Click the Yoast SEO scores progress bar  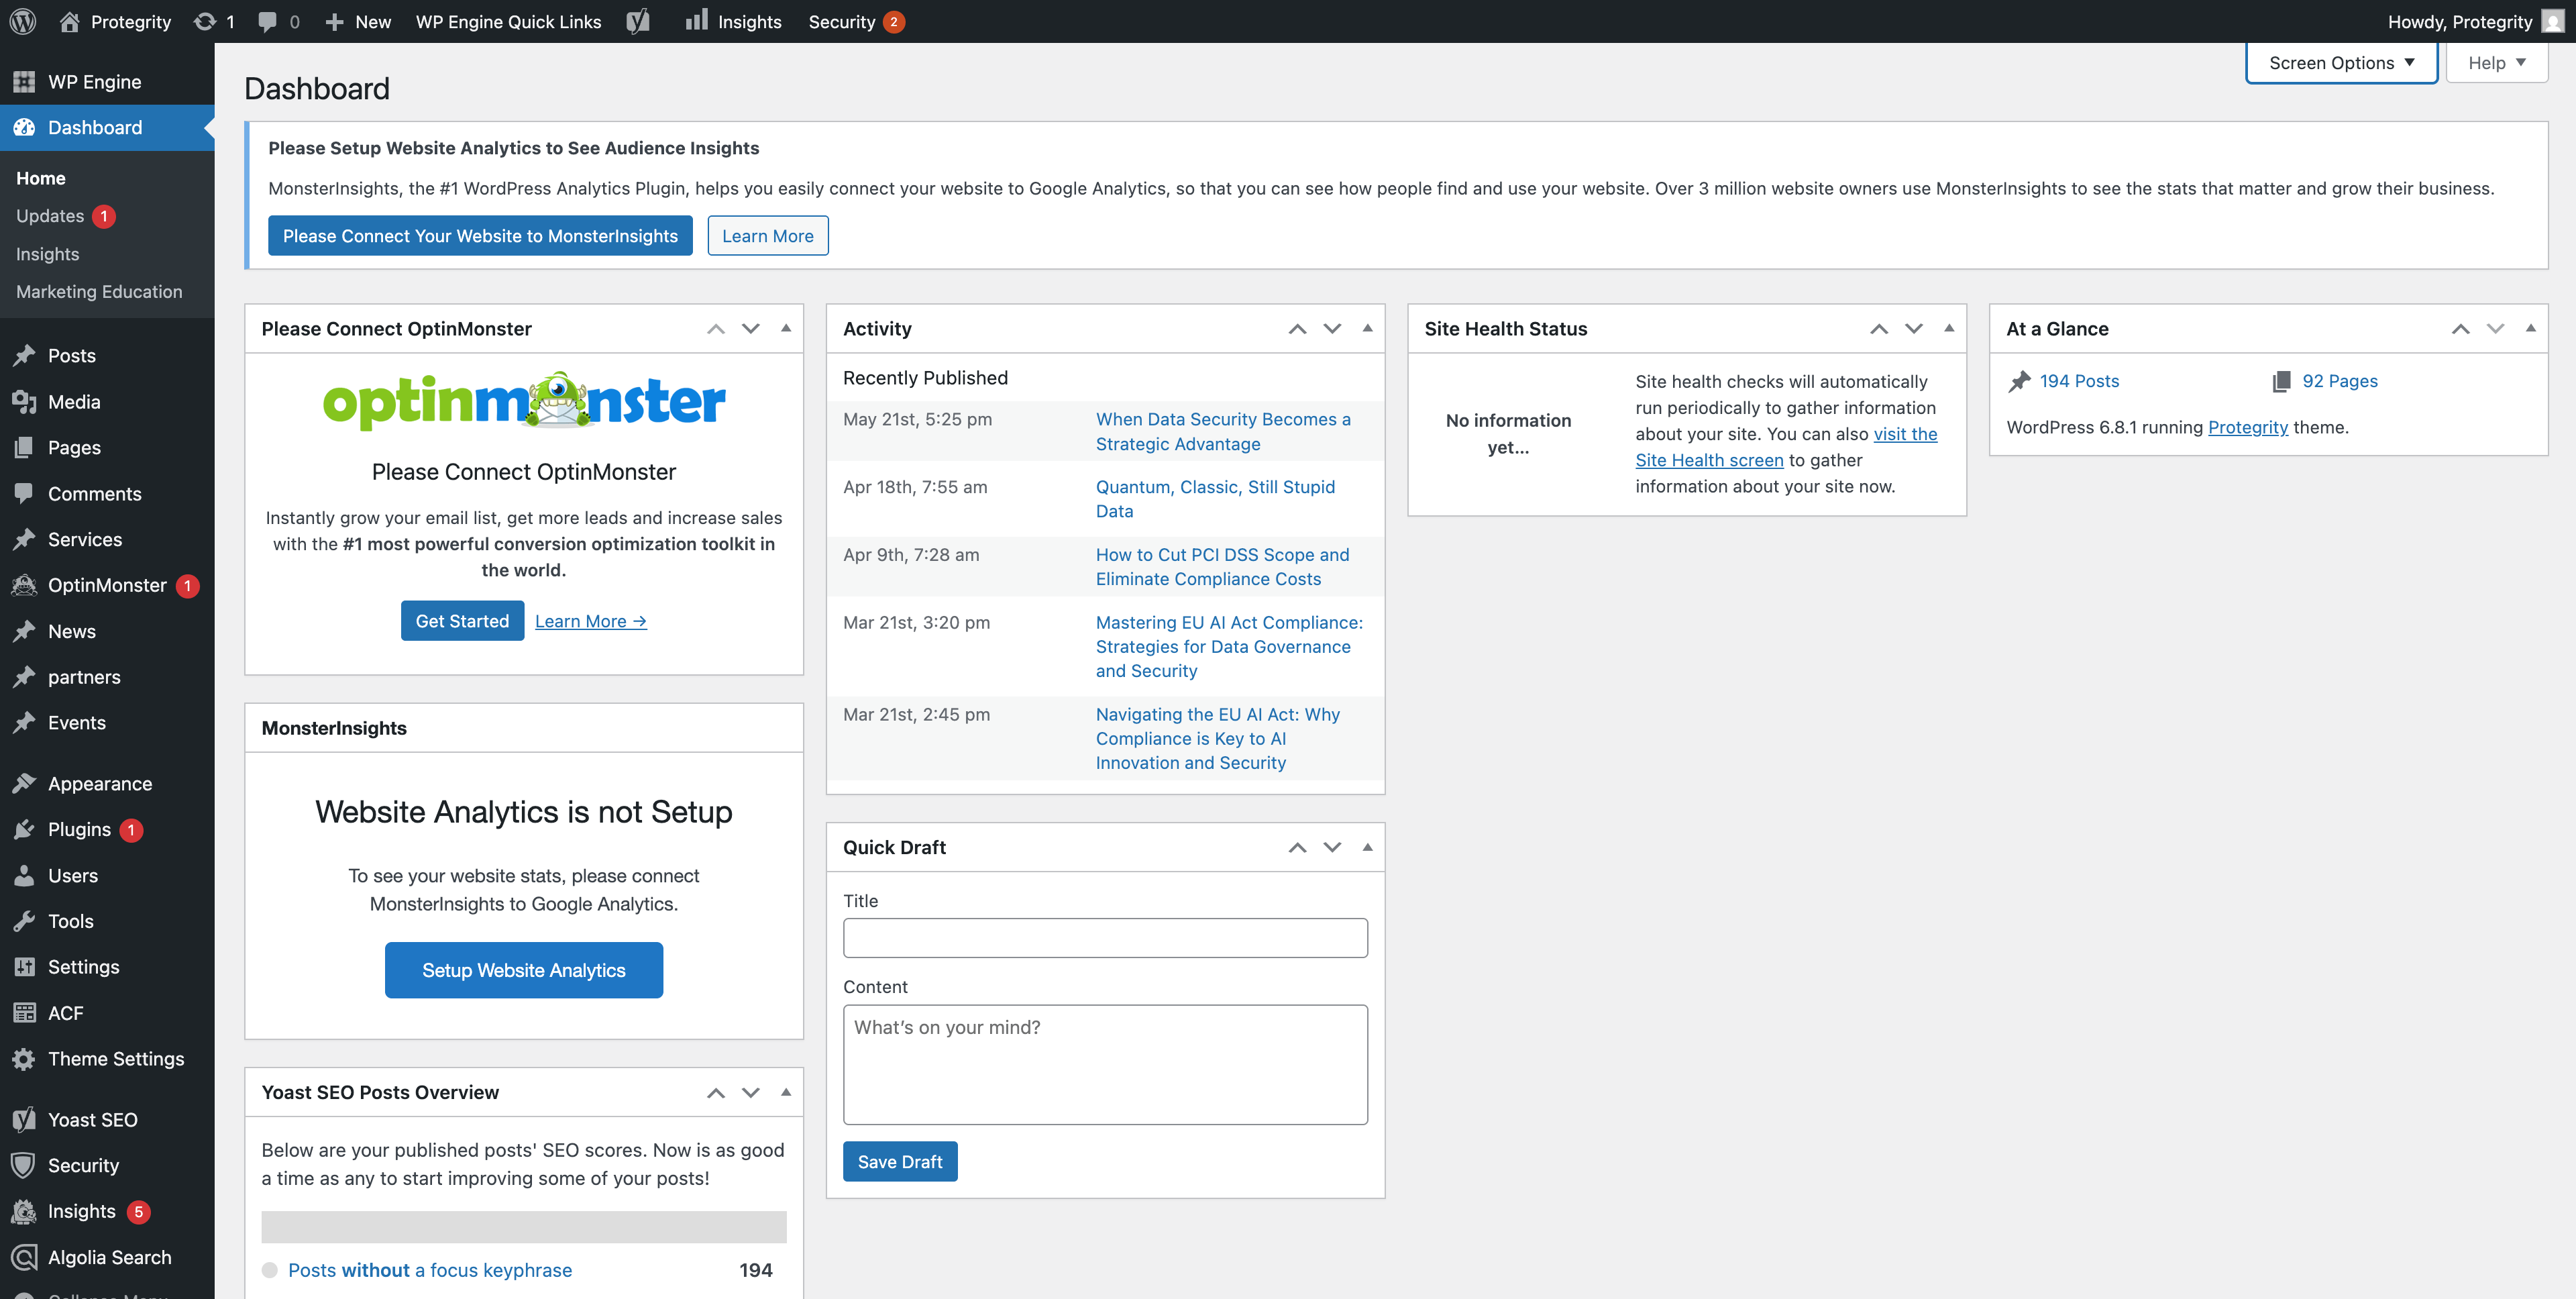tap(523, 1226)
